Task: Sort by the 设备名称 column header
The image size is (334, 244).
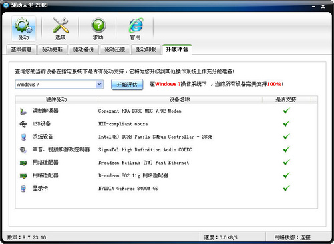Action: click(x=180, y=99)
